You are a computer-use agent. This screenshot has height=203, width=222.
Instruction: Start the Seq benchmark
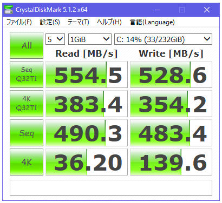click(27, 133)
